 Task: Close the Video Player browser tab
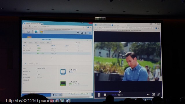[x=126, y=25]
